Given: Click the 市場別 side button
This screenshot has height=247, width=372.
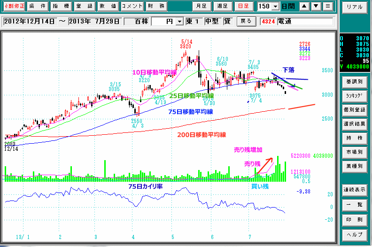Looking at the screenshot, I should click(x=355, y=152).
